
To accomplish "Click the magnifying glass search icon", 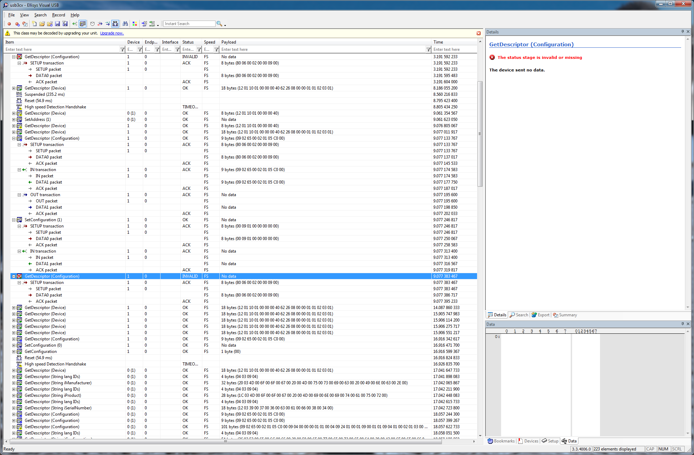I will 219,24.
